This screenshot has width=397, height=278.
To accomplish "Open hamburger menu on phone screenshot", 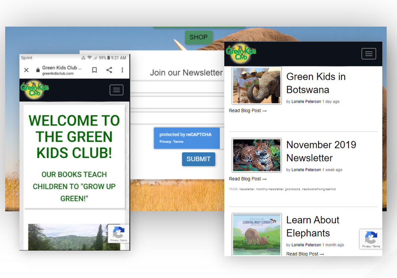I will (116, 90).
